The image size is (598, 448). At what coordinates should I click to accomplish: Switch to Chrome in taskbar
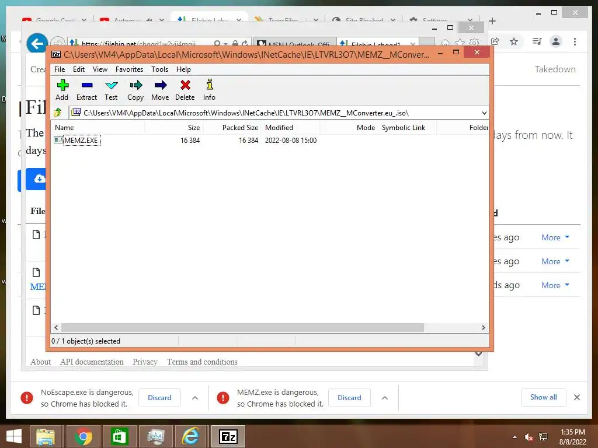tap(83, 436)
